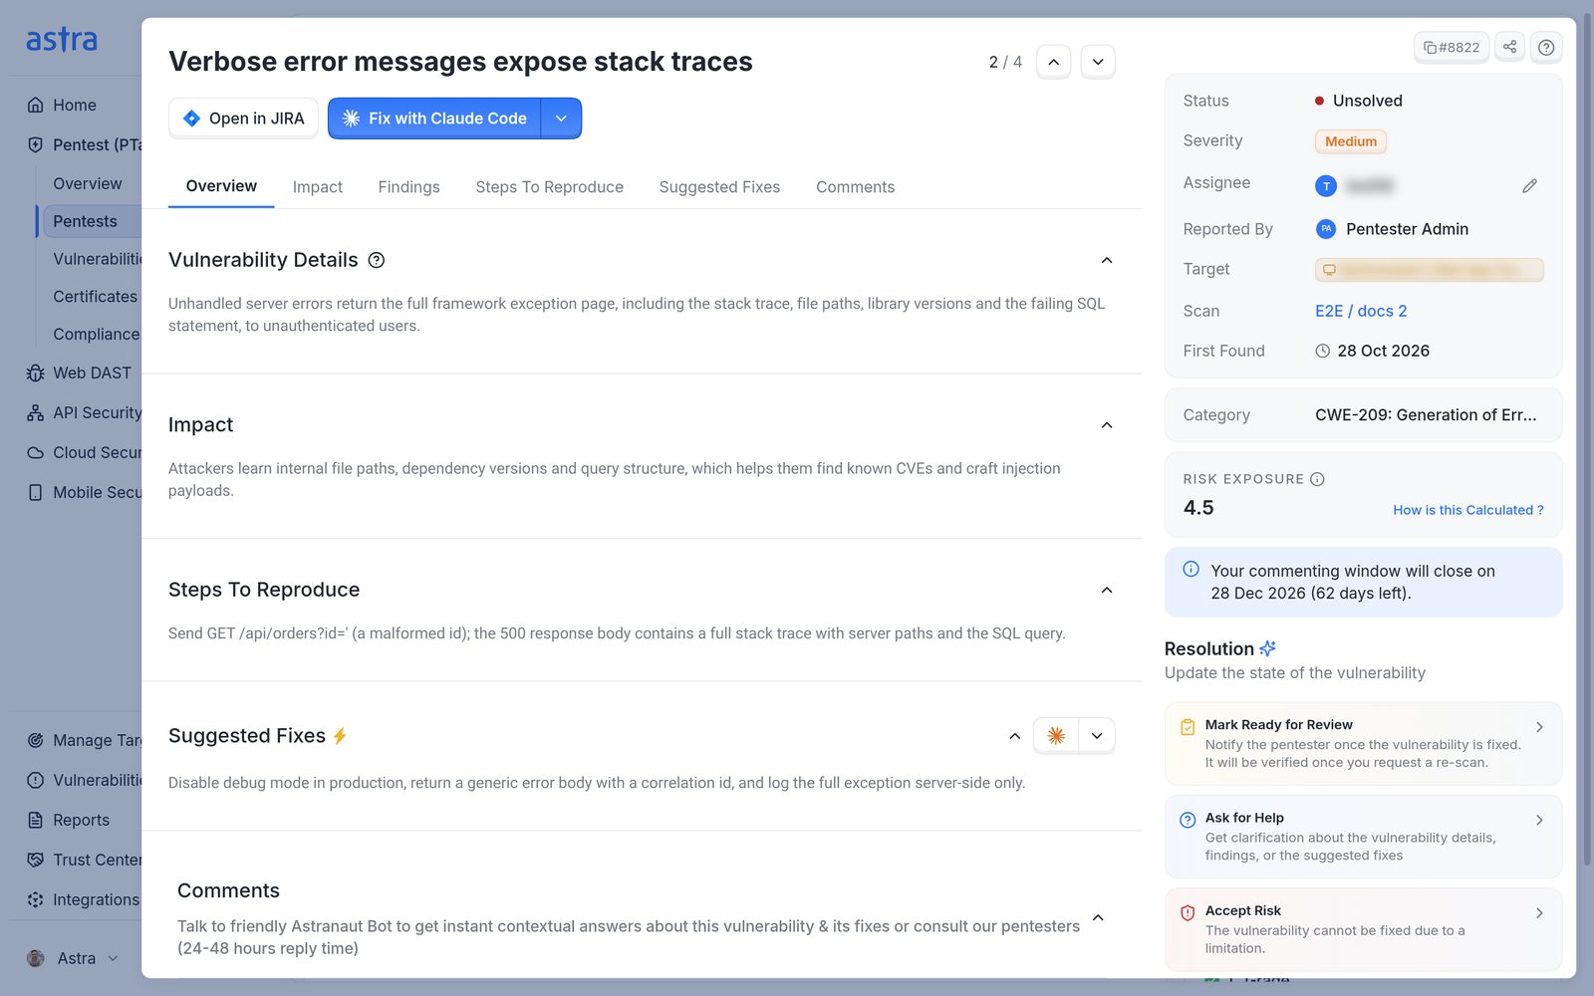Click Web DAST bug icon
1594x996 pixels.
tap(36, 373)
